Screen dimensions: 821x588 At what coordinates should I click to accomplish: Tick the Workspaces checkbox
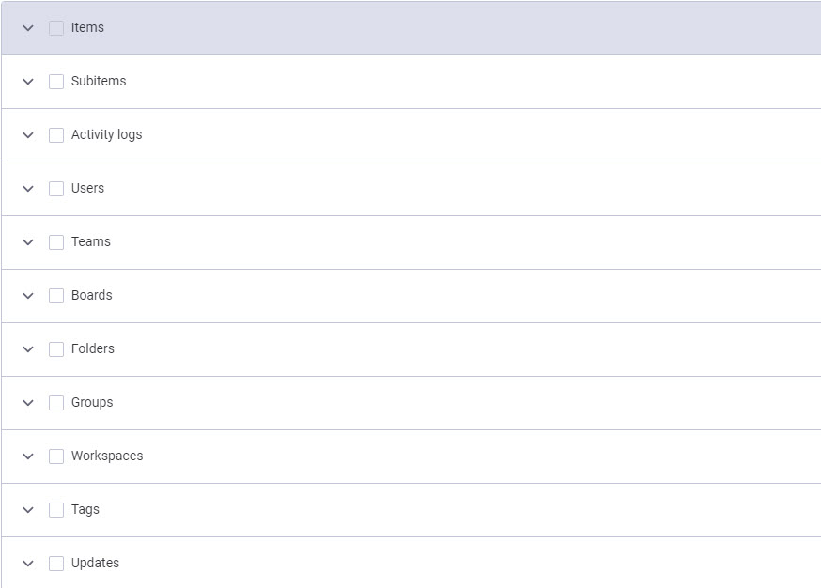[x=56, y=456]
